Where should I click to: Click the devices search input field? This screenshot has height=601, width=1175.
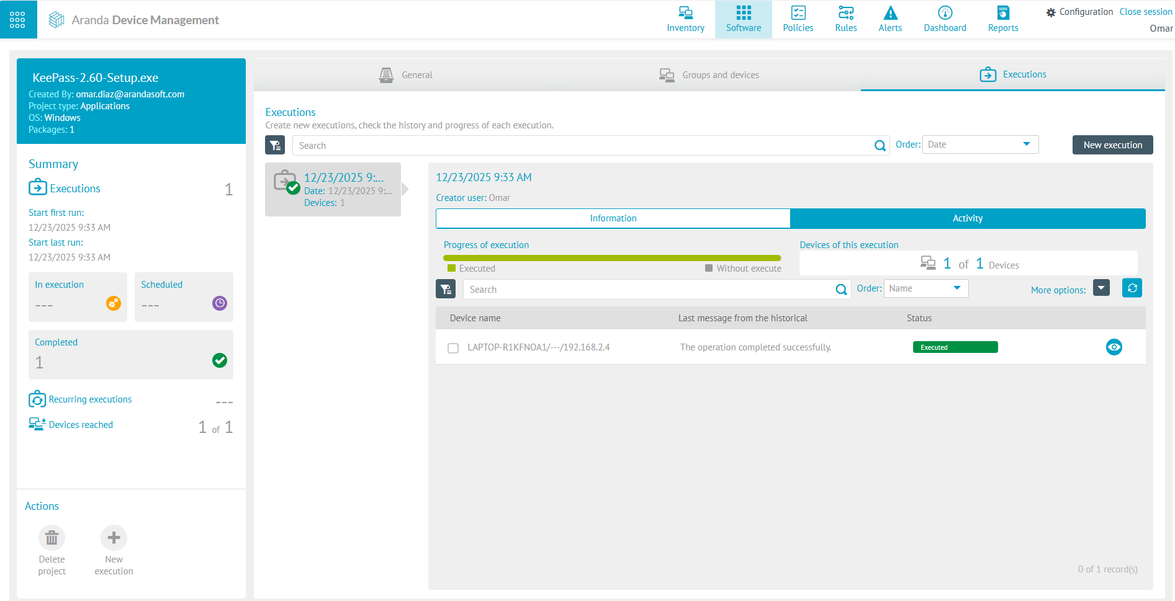[649, 290]
